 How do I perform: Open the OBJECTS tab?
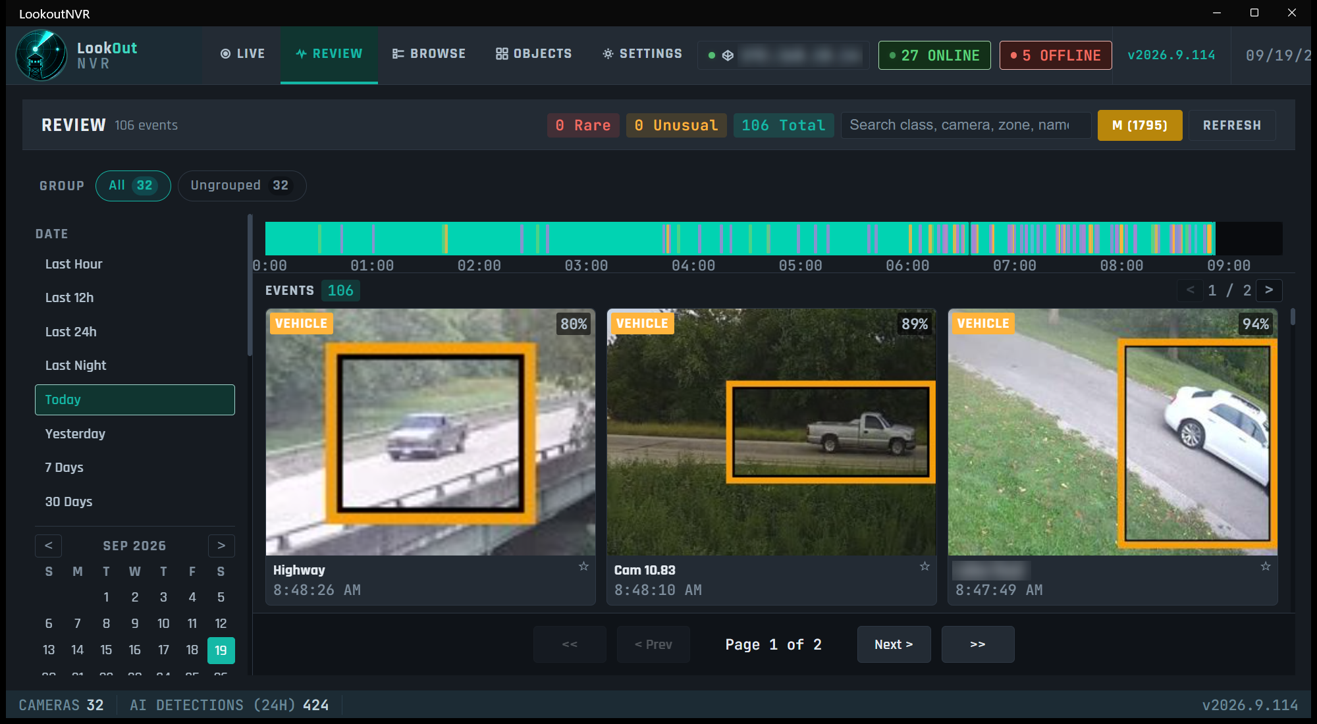[534, 54]
